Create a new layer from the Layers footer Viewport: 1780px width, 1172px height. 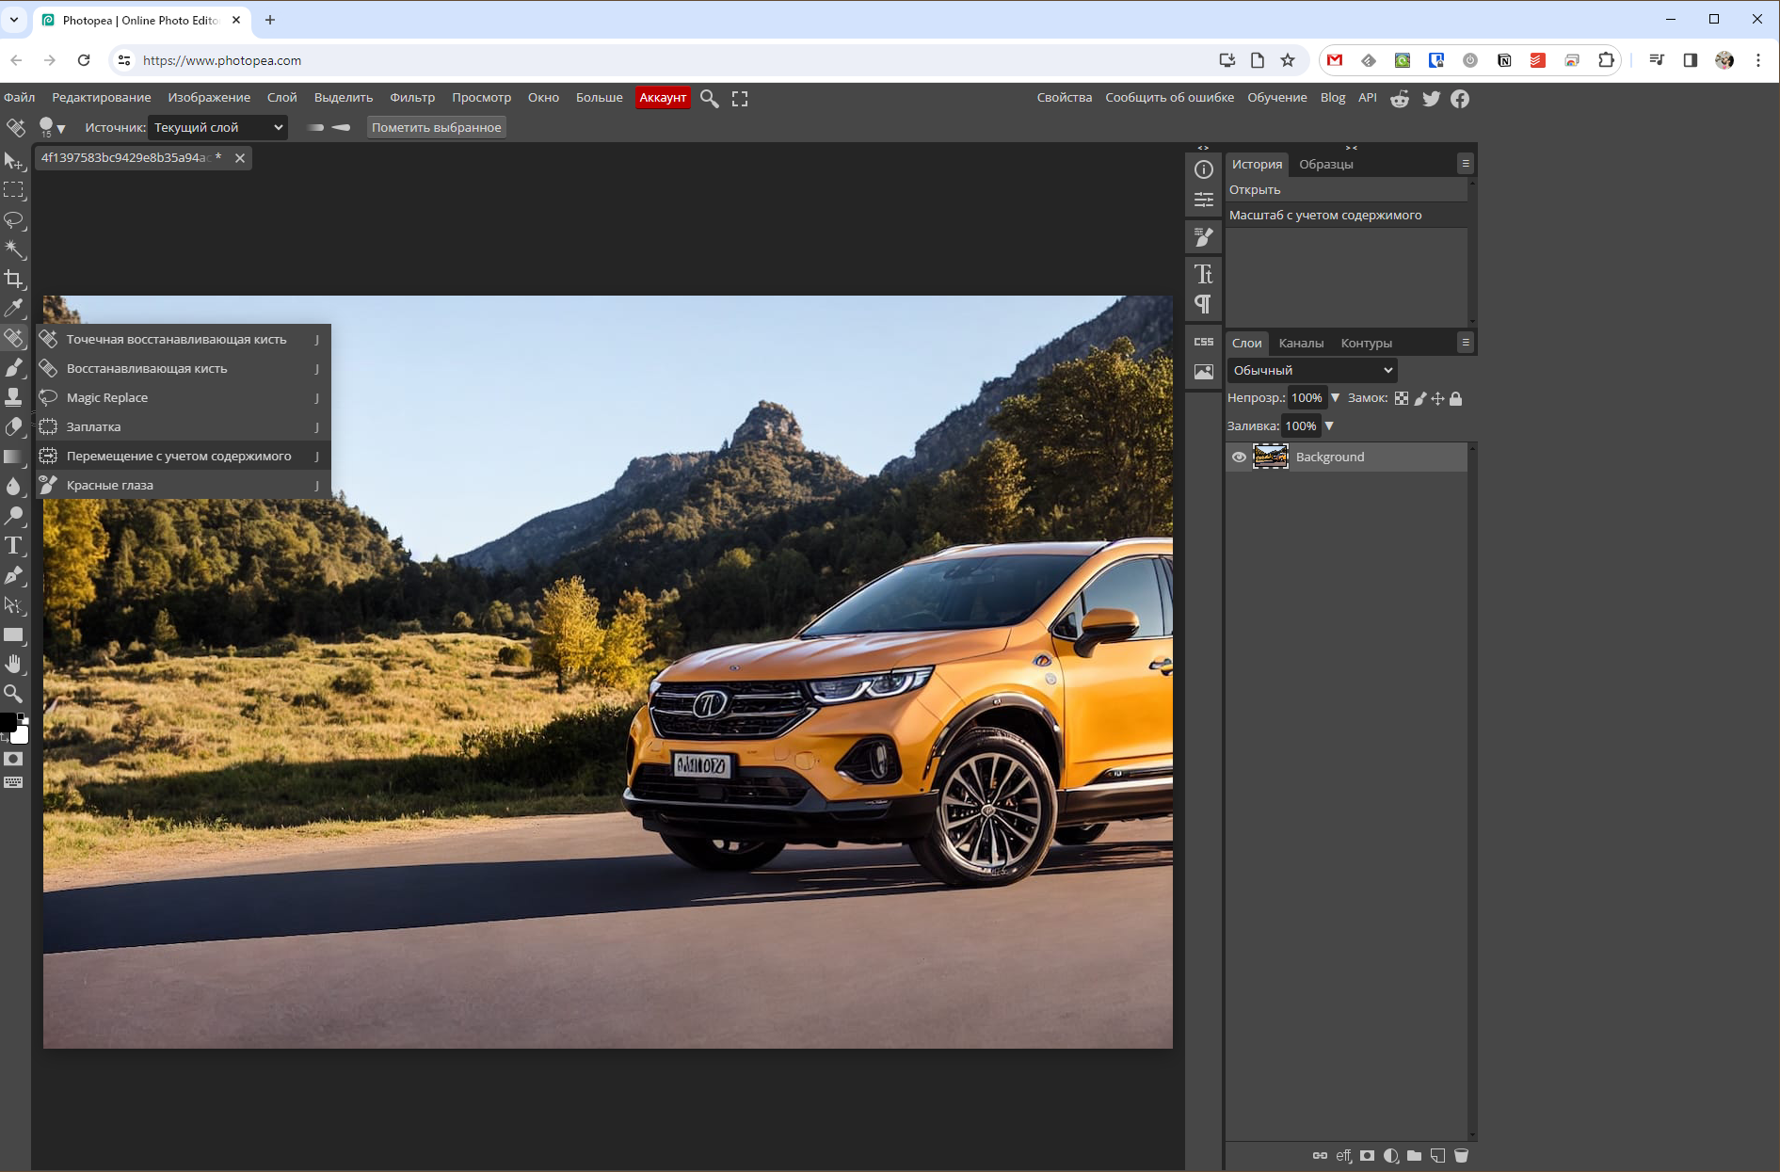pos(1437,1156)
